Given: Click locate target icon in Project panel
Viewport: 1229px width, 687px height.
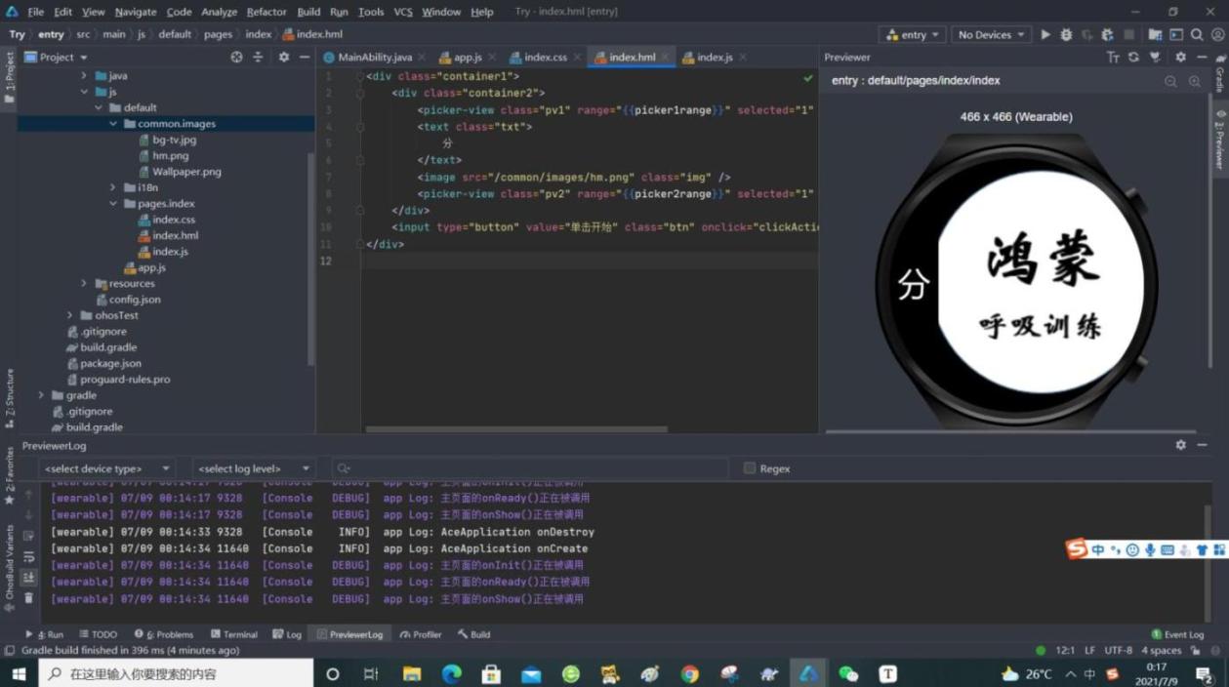Looking at the screenshot, I should 236,58.
